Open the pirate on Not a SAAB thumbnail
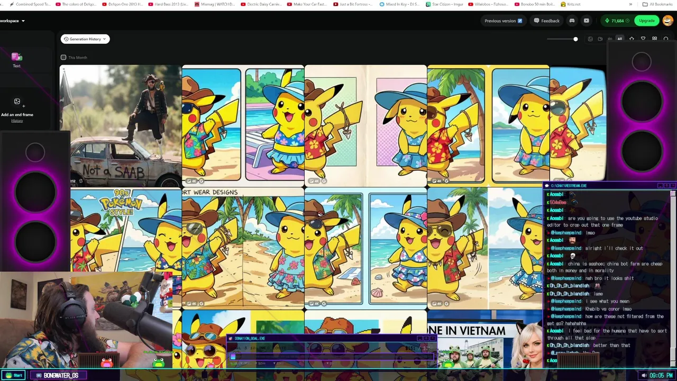Screen dimensions: 677x381 pyautogui.click(x=121, y=126)
